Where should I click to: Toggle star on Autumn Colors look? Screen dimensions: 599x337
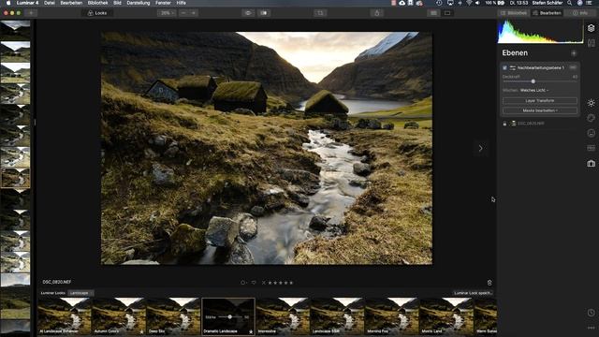[x=141, y=331]
